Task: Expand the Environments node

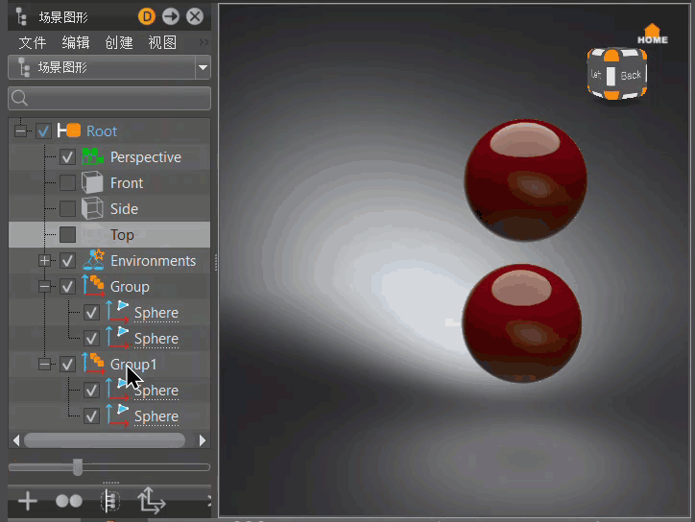Action: (44, 261)
